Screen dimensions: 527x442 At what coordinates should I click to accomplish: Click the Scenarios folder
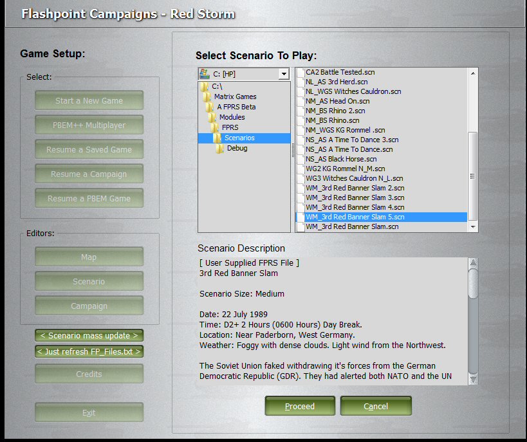pyautogui.click(x=244, y=138)
